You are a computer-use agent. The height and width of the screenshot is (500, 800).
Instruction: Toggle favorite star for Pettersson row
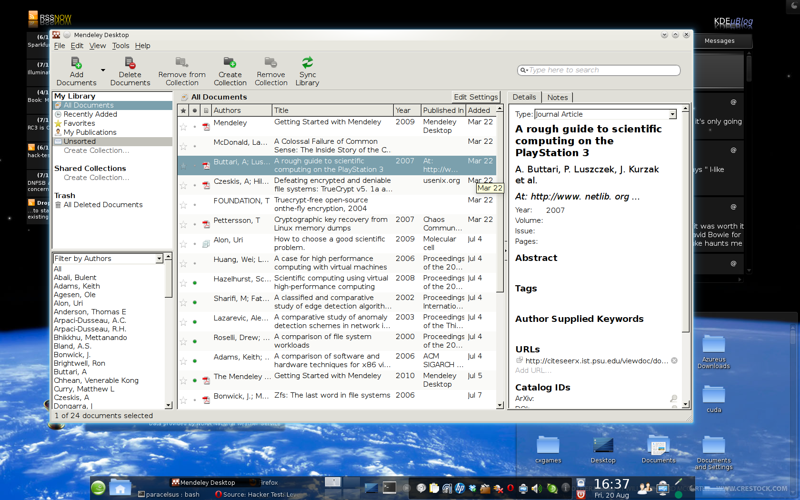point(183,224)
